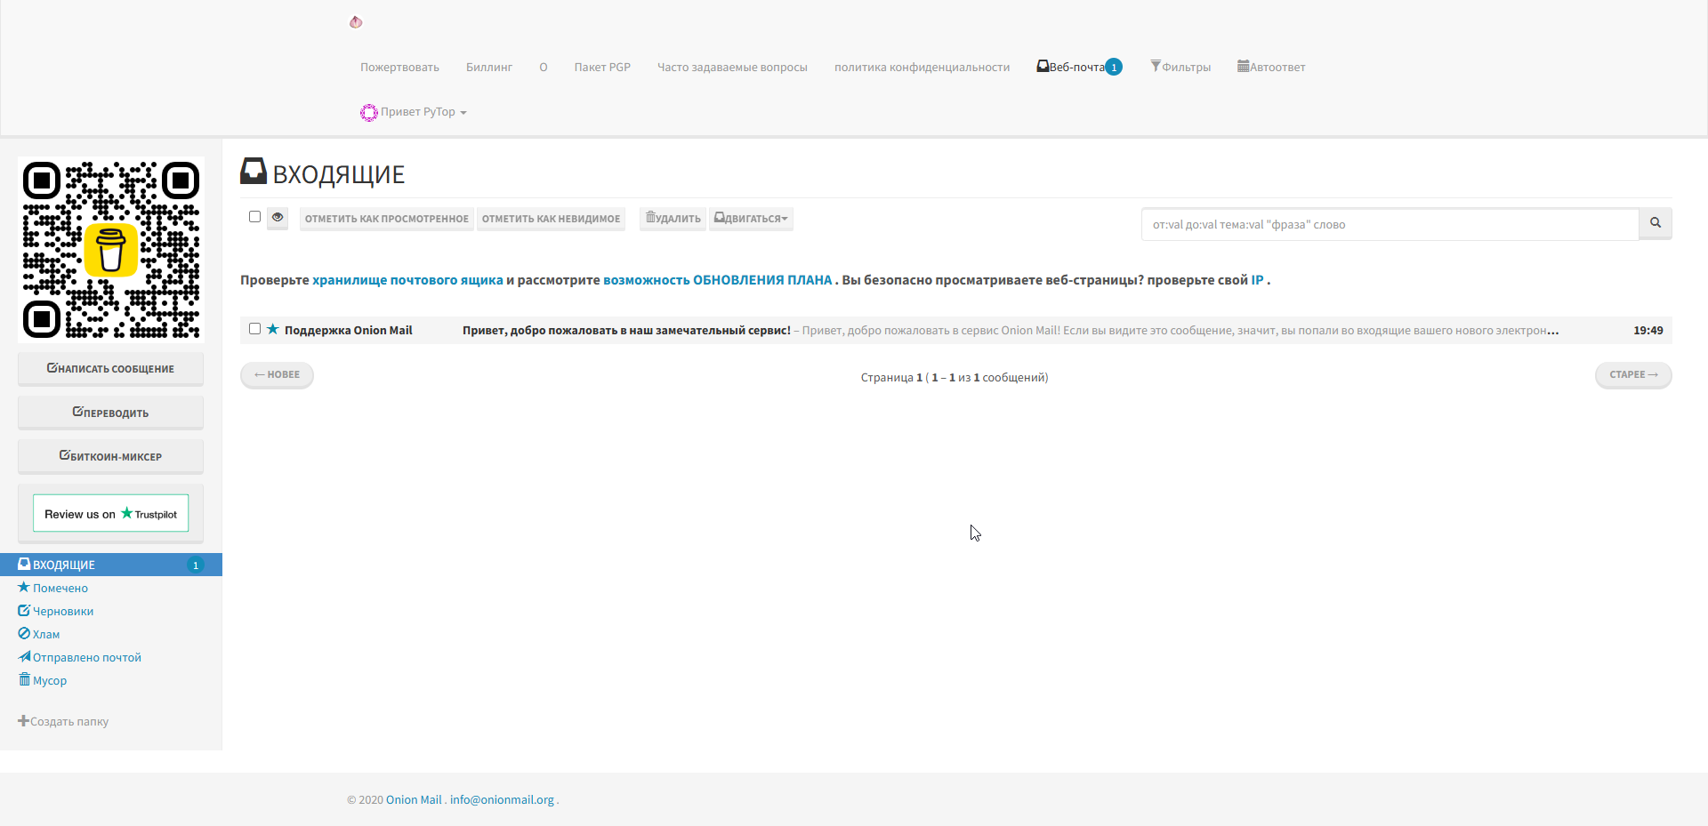Open the Отправлено почтой sent folder
1708x826 pixels.
click(86, 657)
